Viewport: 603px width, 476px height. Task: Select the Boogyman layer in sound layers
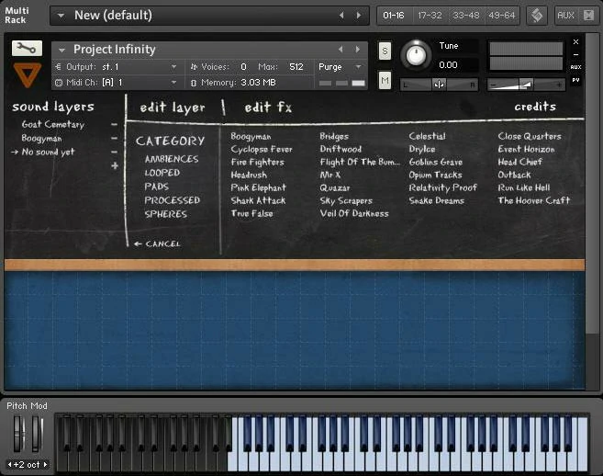(41, 138)
